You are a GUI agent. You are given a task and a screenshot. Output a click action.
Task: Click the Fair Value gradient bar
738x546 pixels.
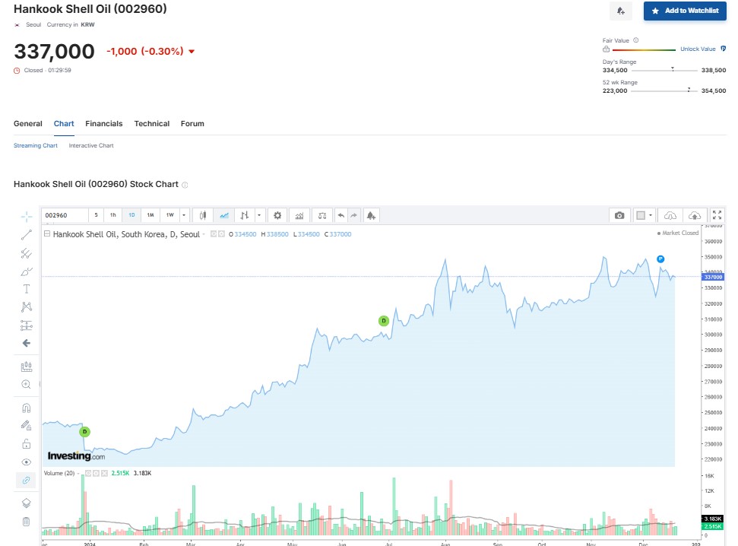click(x=644, y=49)
